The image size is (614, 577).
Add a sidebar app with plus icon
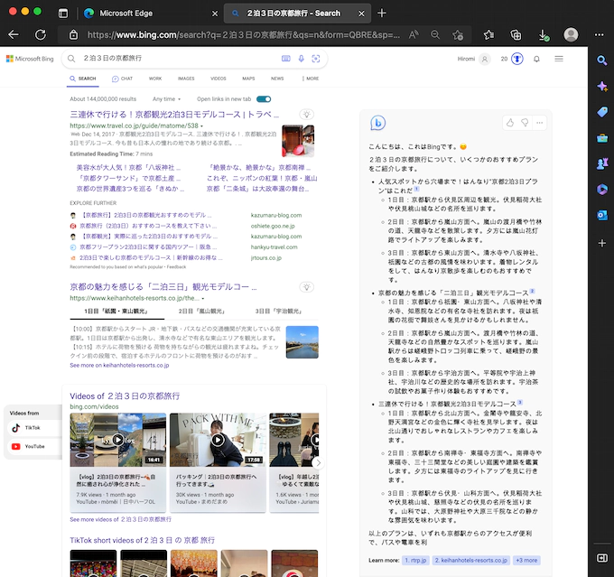pyautogui.click(x=602, y=243)
